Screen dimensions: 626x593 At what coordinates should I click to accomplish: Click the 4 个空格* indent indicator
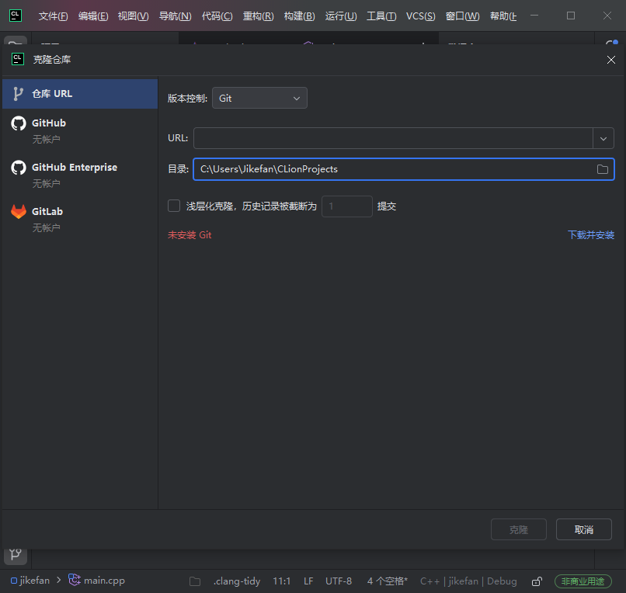388,581
